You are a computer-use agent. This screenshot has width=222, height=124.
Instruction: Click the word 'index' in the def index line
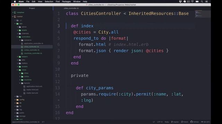tap(87, 26)
